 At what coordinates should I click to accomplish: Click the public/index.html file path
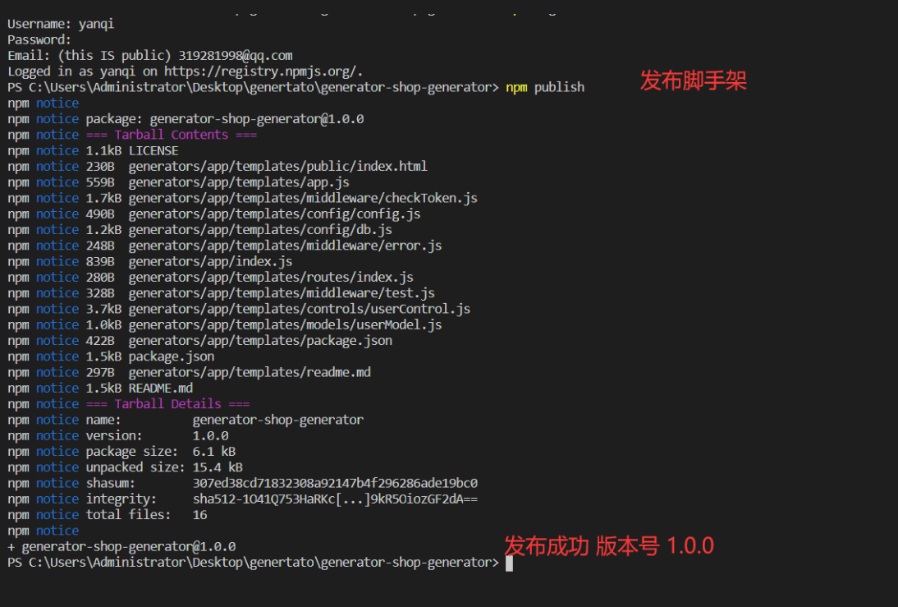(x=277, y=167)
